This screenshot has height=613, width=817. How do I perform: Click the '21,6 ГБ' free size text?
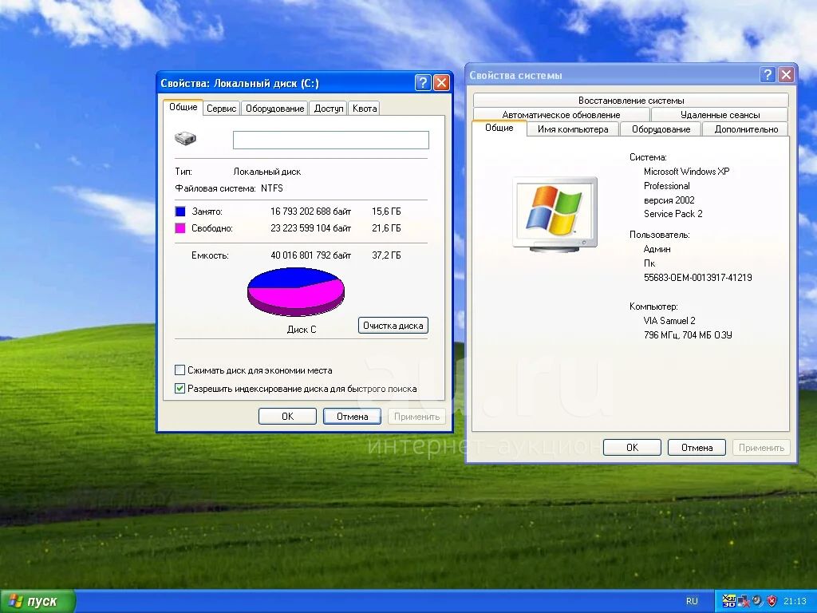[x=386, y=227]
